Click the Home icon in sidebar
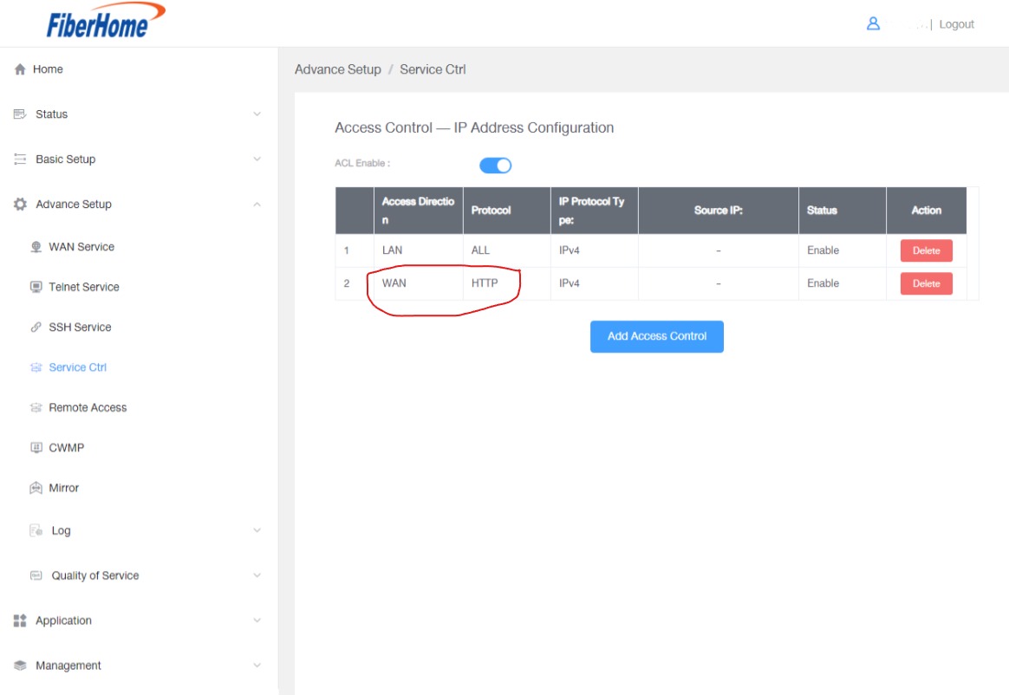Viewport: 1009px width, 695px height. point(19,68)
